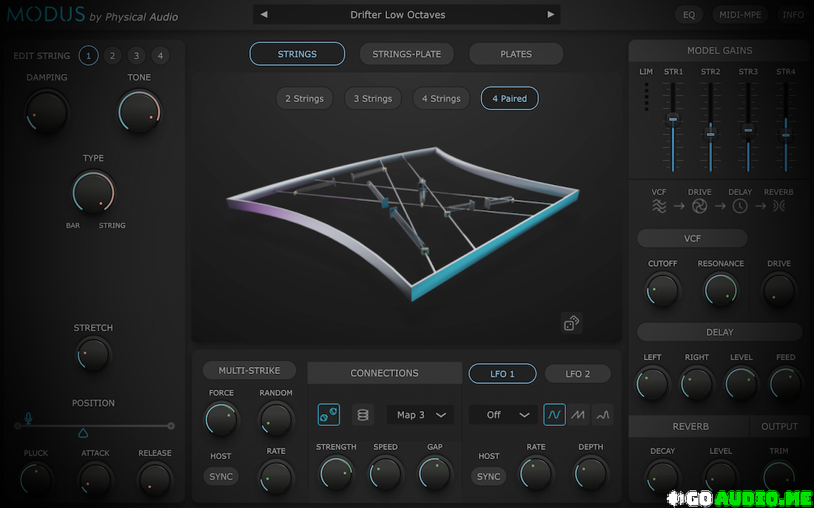The image size is (814, 508).
Task: Click the LFO DEPTH knob
Action: (x=591, y=473)
